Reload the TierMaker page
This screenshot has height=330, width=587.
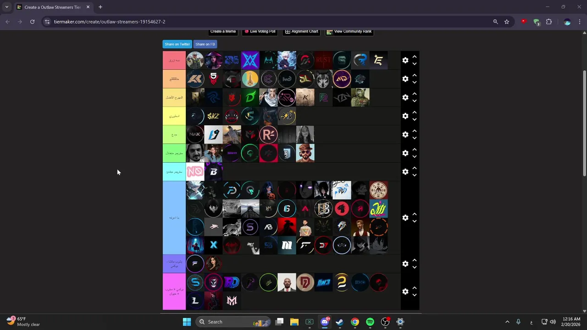point(32,22)
